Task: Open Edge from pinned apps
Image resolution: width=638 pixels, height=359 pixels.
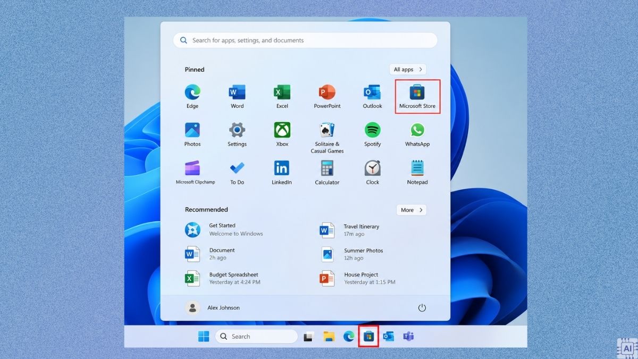Action: (x=192, y=97)
